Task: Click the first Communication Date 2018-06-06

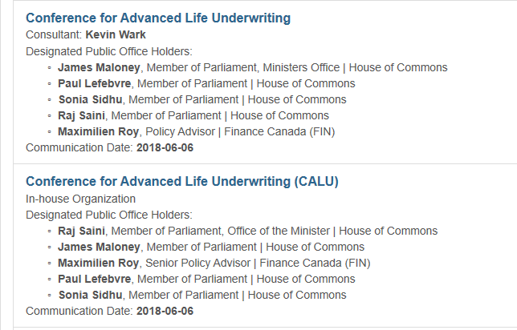Action: (x=165, y=147)
